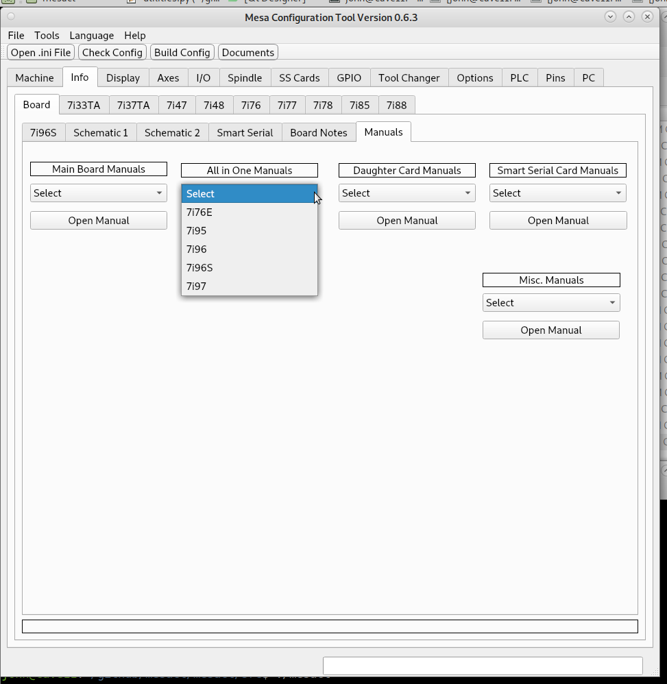Image resolution: width=667 pixels, height=684 pixels.
Task: Open the 7i96S board tab
Action: point(43,132)
